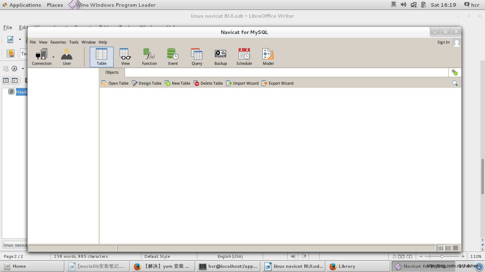Image resolution: width=485 pixels, height=272 pixels.
Task: Click the 110% zoom level in Writer
Action: point(476,256)
